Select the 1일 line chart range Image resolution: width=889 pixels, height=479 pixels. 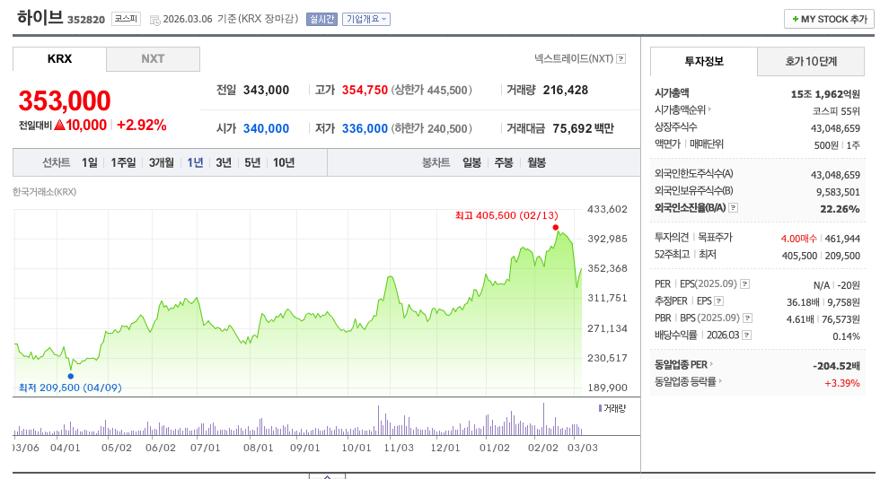(x=90, y=163)
